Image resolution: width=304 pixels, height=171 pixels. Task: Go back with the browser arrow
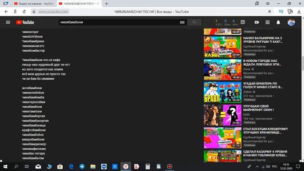6,11
